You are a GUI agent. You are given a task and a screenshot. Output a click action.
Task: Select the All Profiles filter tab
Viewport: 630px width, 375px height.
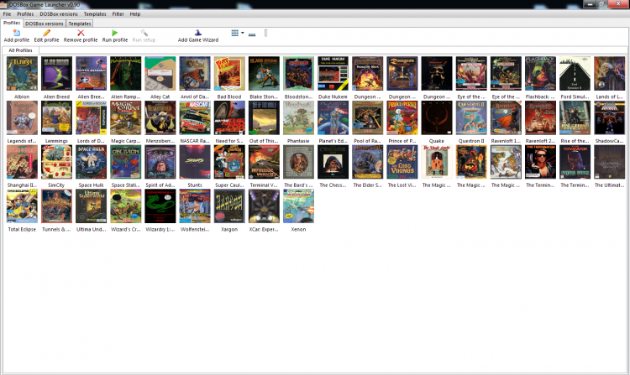point(20,50)
